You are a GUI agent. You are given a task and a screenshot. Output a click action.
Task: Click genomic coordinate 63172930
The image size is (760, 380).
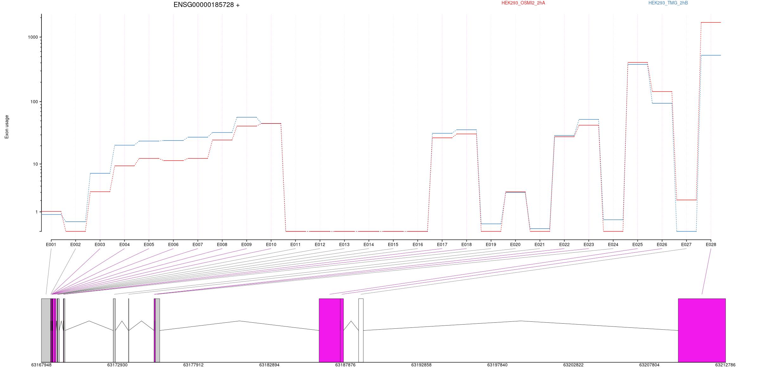click(117, 365)
